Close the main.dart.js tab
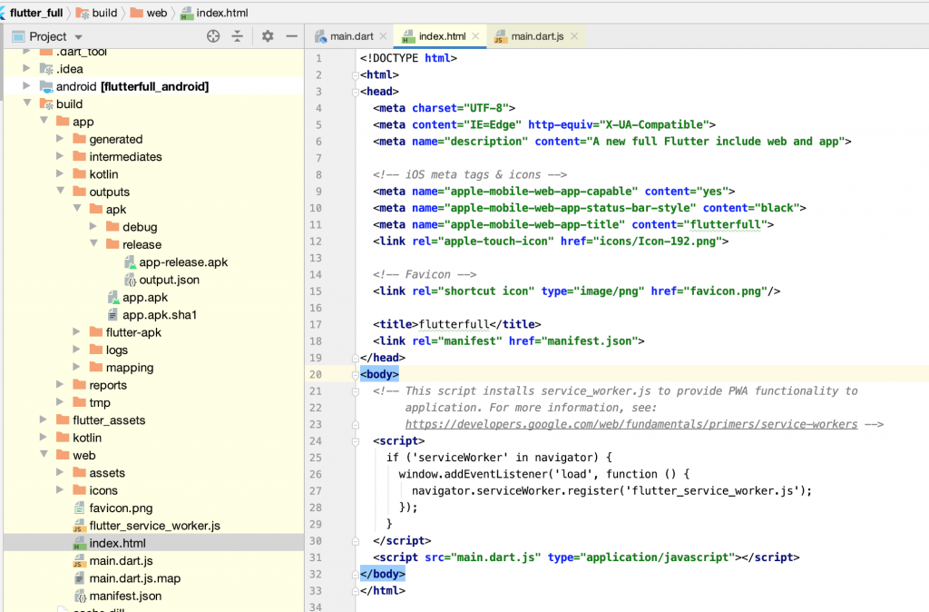Viewport: 929px width, 612px height. click(574, 36)
